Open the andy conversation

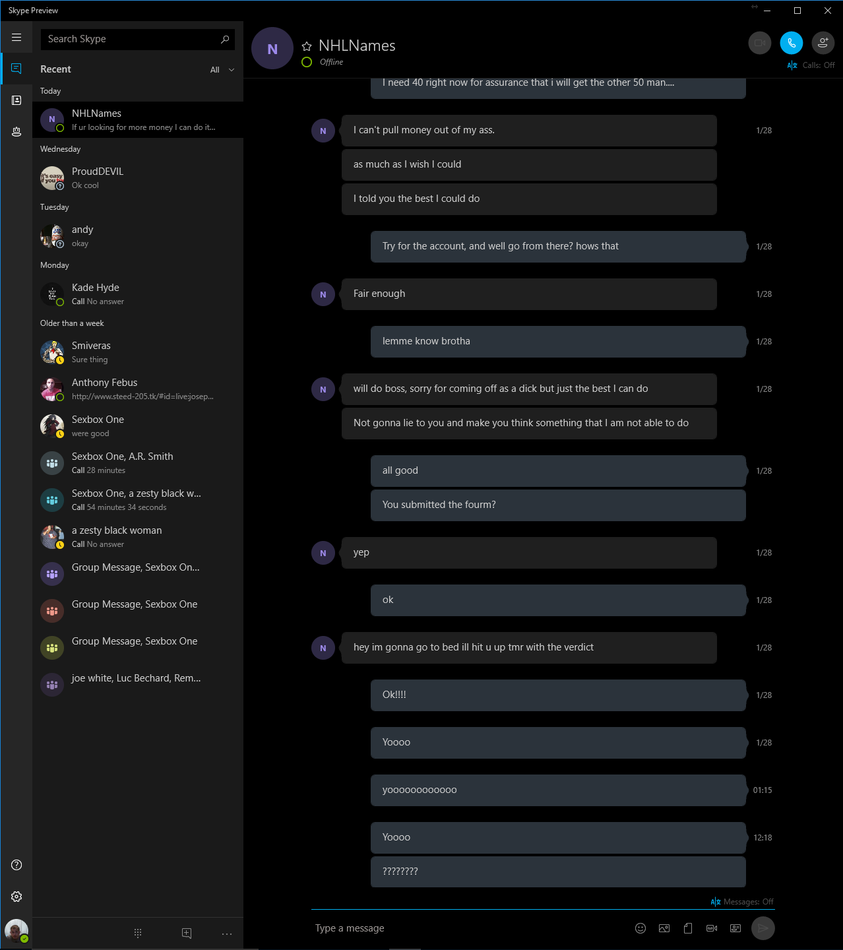tap(138, 236)
